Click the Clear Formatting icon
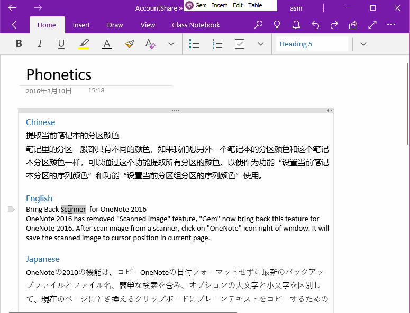The width and height of the screenshot is (410, 313). click(x=150, y=44)
